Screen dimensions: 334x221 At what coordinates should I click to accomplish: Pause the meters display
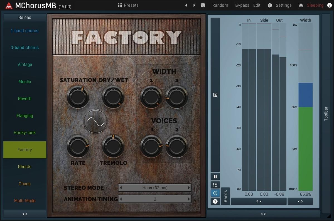[x=215, y=176]
